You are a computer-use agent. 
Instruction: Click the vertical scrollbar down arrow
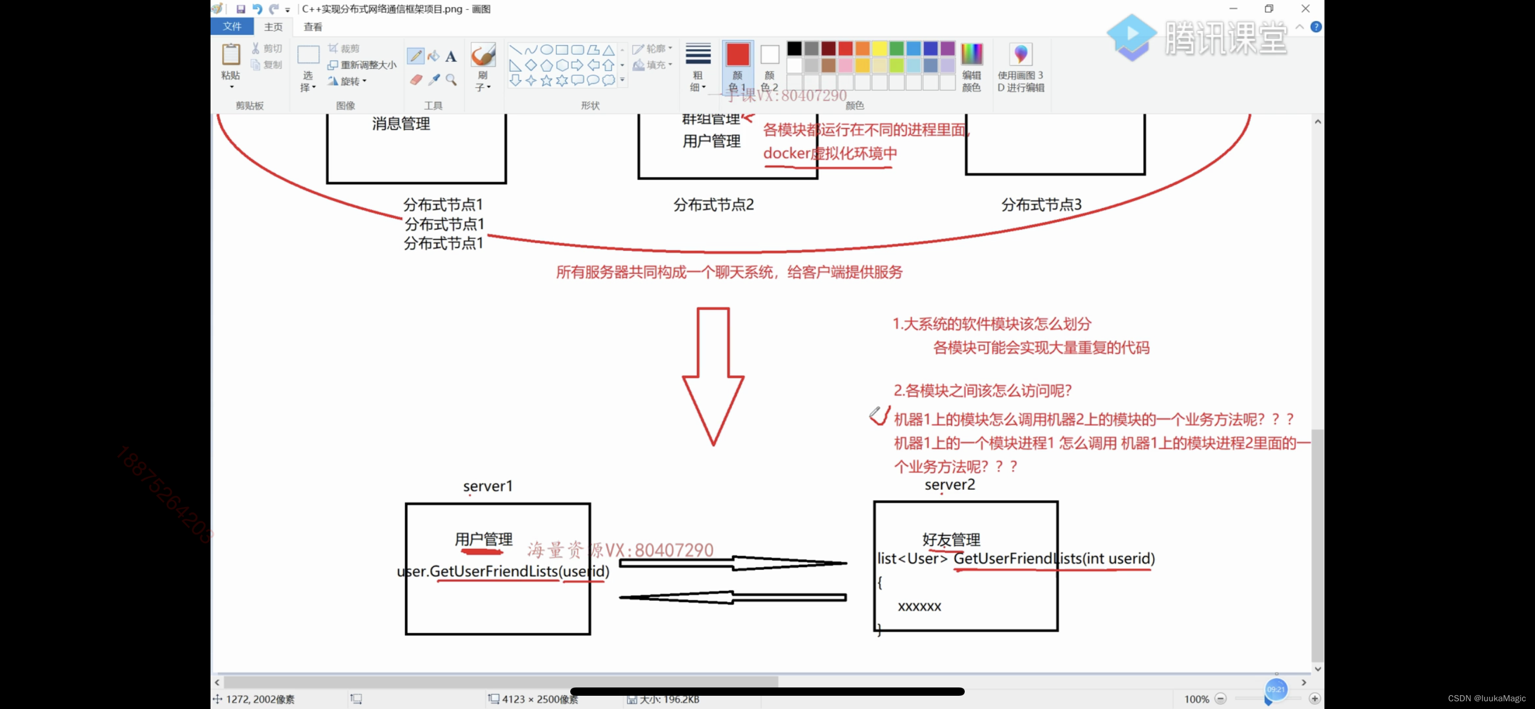(1317, 669)
